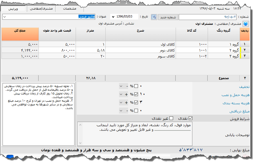Click the تخفیف link

click(244, 87)
